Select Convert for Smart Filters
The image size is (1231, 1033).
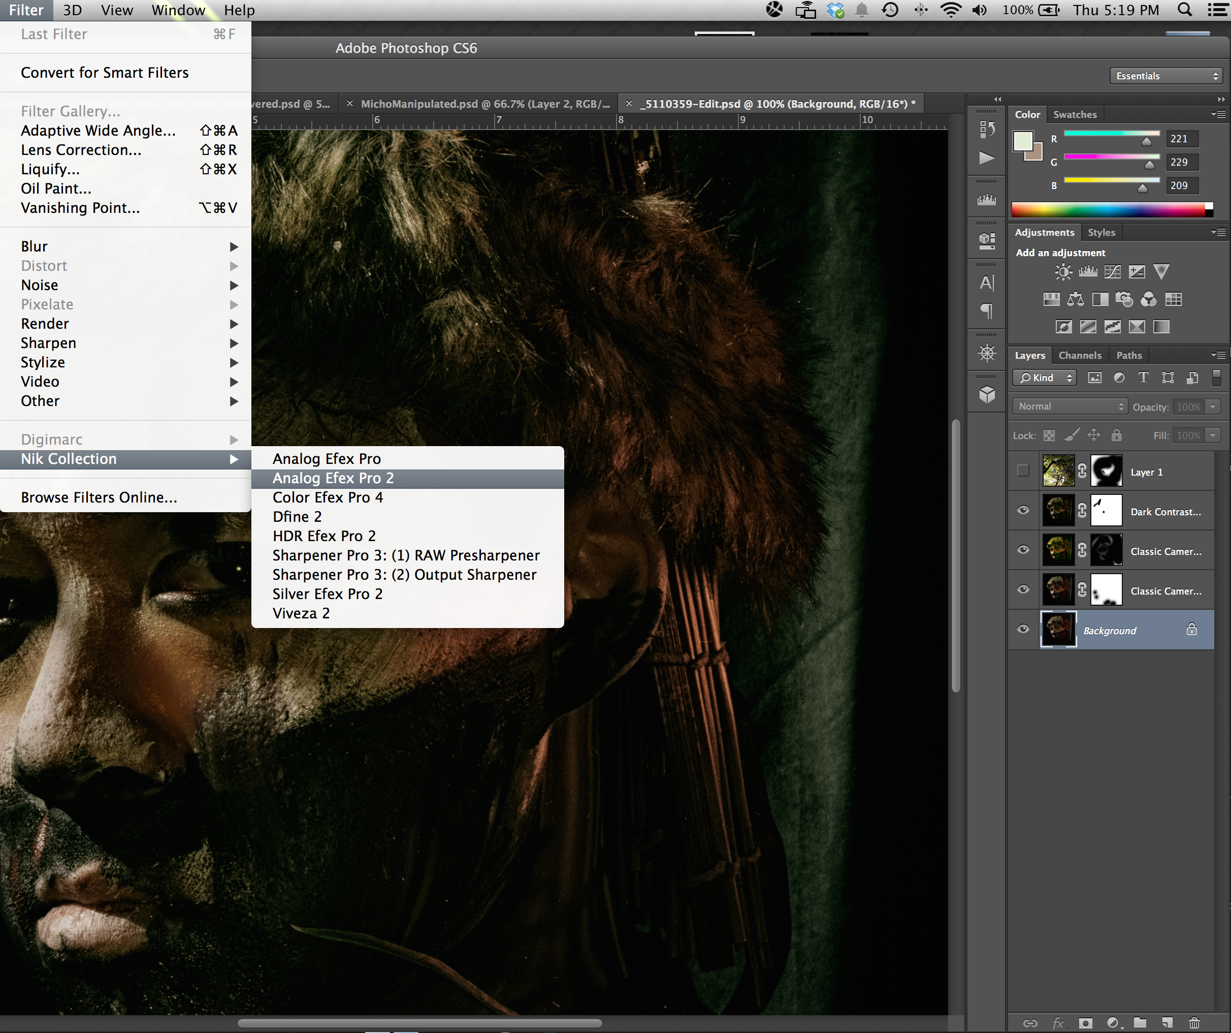pyautogui.click(x=125, y=73)
